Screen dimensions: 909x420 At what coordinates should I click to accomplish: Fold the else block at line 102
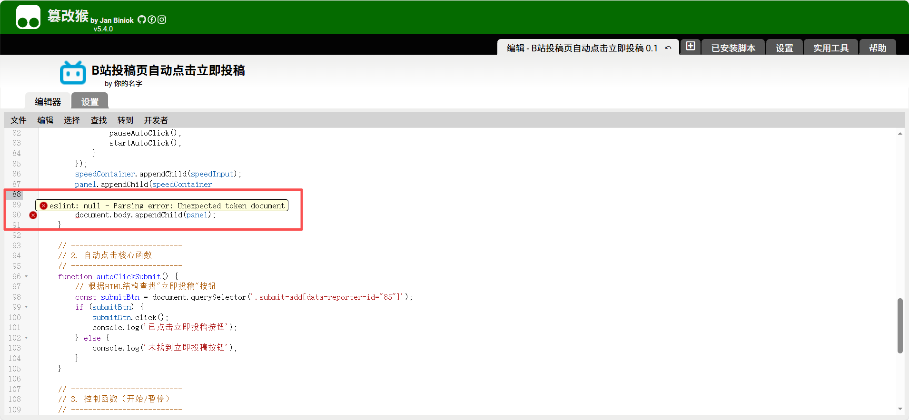point(26,338)
